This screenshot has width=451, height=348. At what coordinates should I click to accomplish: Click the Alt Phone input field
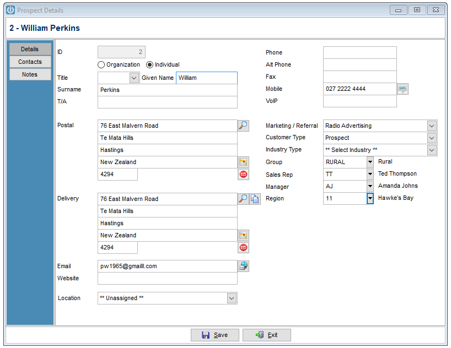coord(360,64)
